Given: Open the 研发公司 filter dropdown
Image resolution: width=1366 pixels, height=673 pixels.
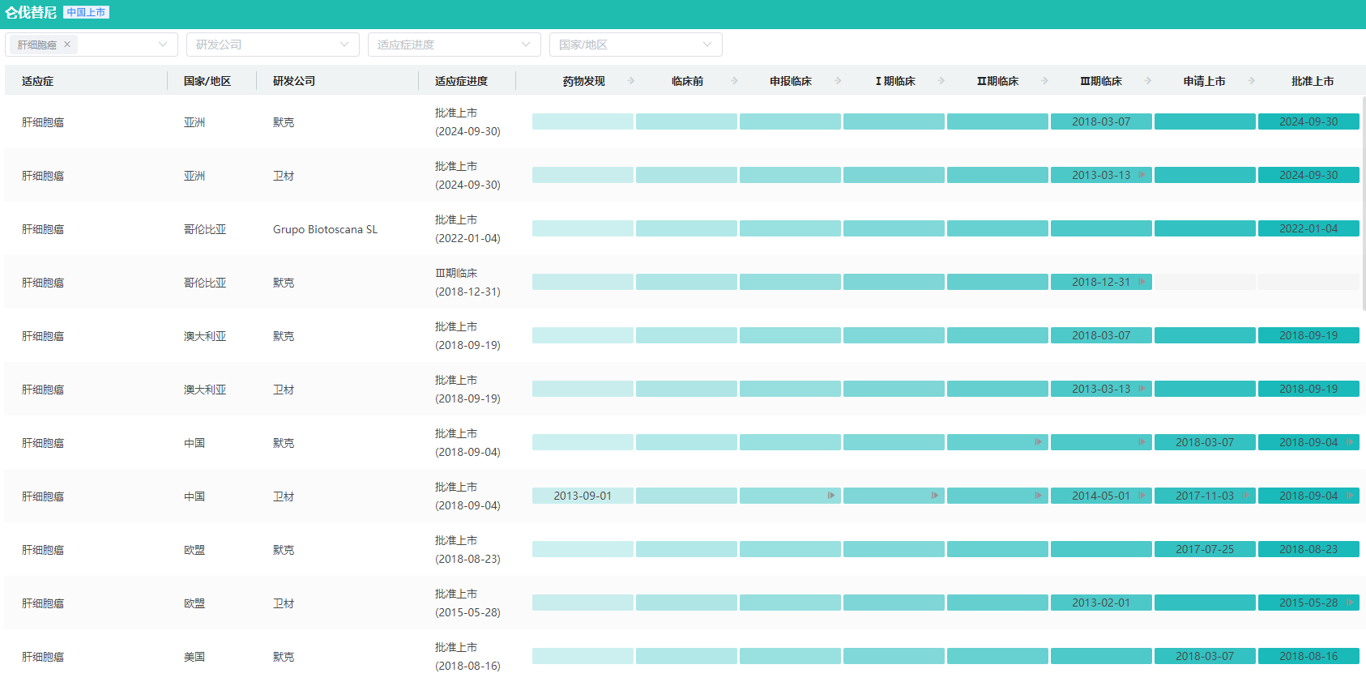Looking at the screenshot, I should point(272,45).
